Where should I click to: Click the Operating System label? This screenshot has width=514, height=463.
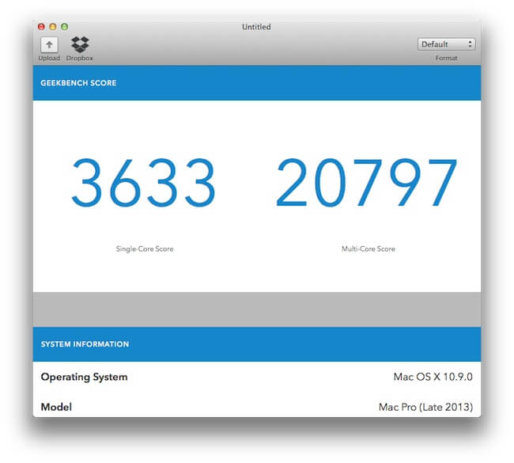(x=85, y=377)
